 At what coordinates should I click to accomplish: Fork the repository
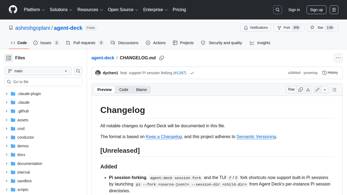(x=289, y=28)
